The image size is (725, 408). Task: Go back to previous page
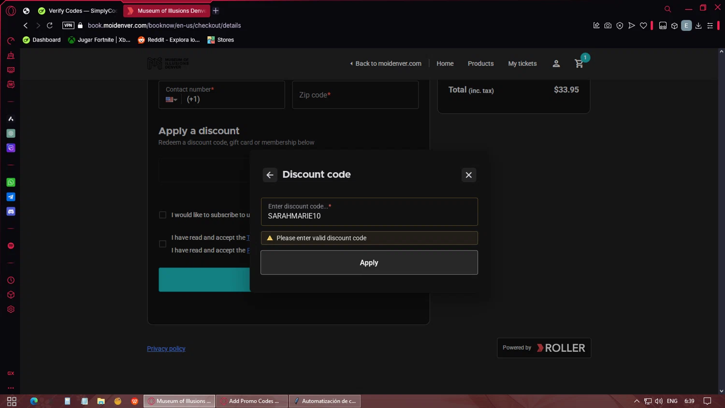(x=26, y=26)
